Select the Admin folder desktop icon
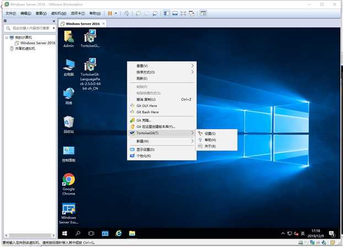Screen dimensions: 343x247 pyautogui.click(x=69, y=39)
